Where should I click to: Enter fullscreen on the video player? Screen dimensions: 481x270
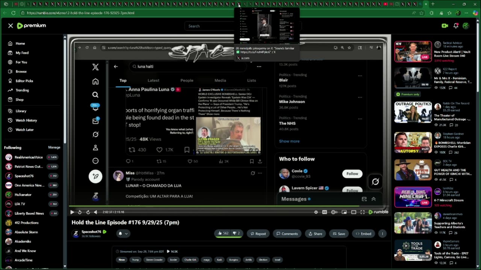pos(363,212)
